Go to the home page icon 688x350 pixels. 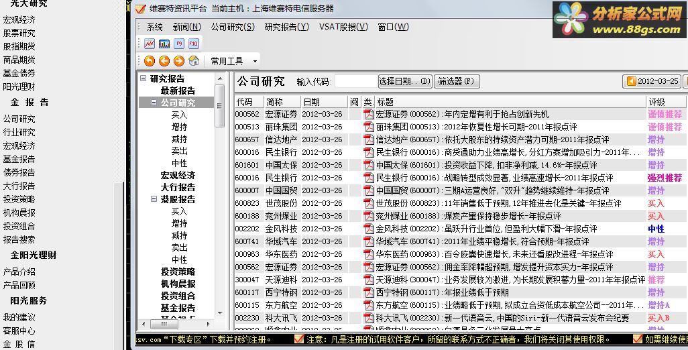194,61
